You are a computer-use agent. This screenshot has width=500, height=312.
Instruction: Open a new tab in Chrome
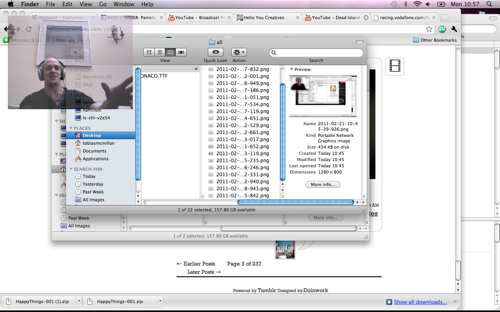tap(445, 18)
